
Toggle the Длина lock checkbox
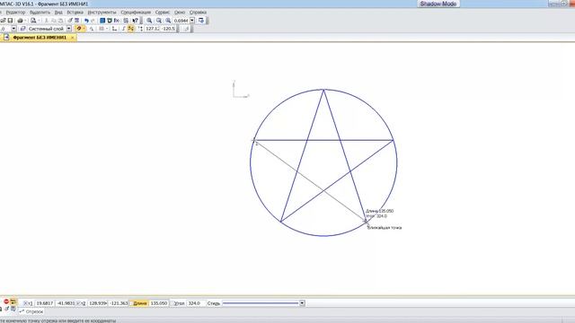pos(131,303)
